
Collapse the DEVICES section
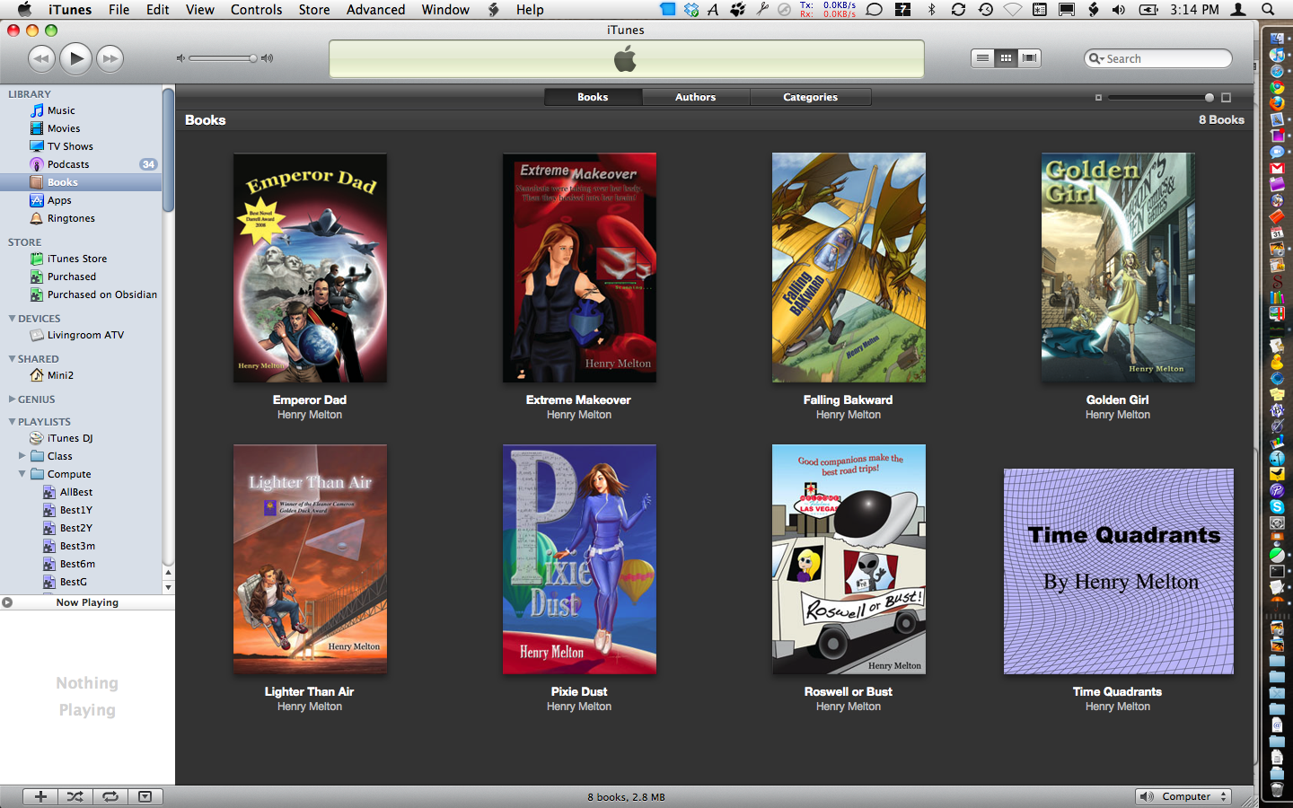[12, 318]
